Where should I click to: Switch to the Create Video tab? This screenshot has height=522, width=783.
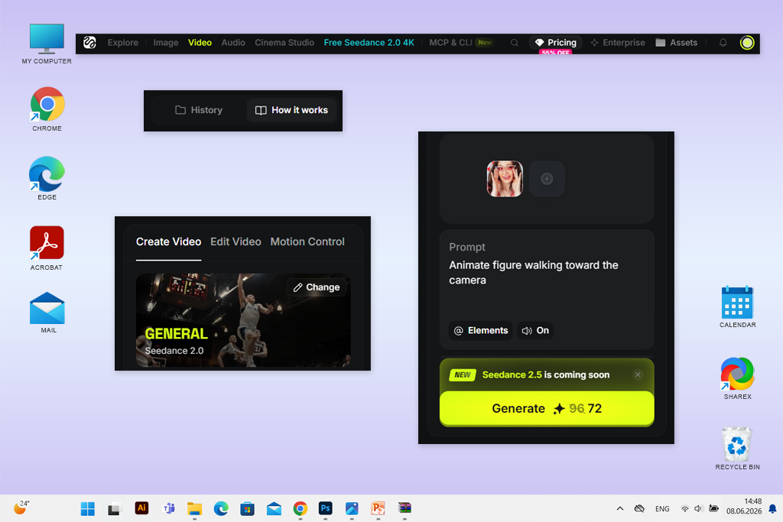(169, 242)
